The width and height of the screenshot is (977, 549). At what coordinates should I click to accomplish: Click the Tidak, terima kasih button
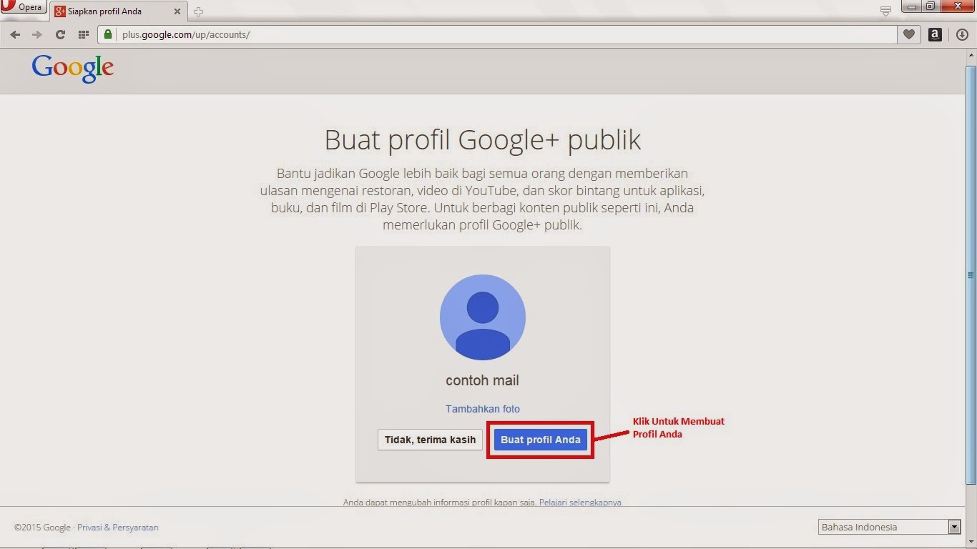tap(430, 440)
